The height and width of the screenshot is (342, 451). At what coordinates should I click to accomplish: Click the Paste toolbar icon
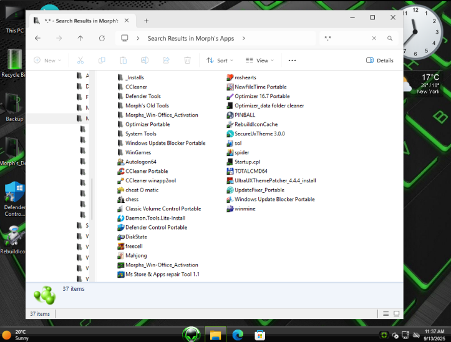(123, 61)
